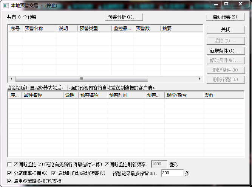Click the 预警数 column header
Viewport: 252px width, 187px height.
147,29
